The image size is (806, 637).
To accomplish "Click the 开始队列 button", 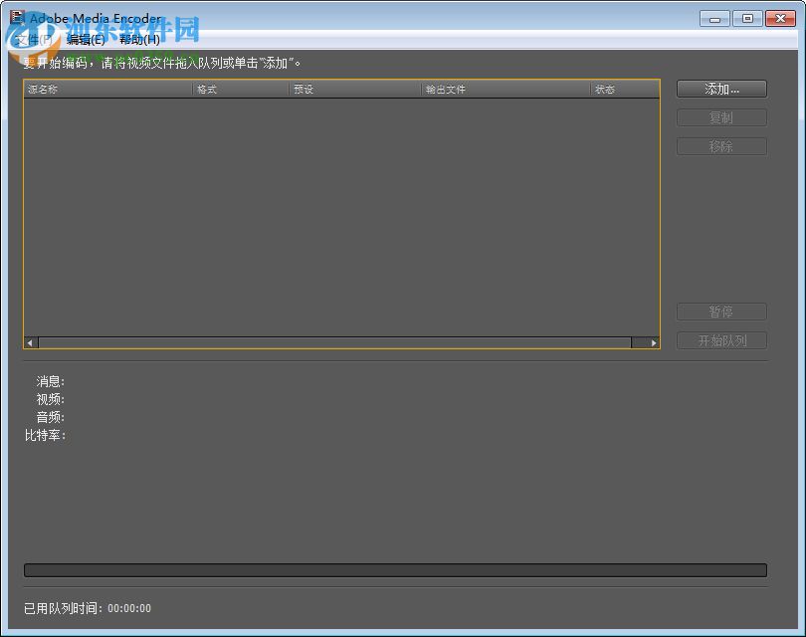I will [720, 340].
